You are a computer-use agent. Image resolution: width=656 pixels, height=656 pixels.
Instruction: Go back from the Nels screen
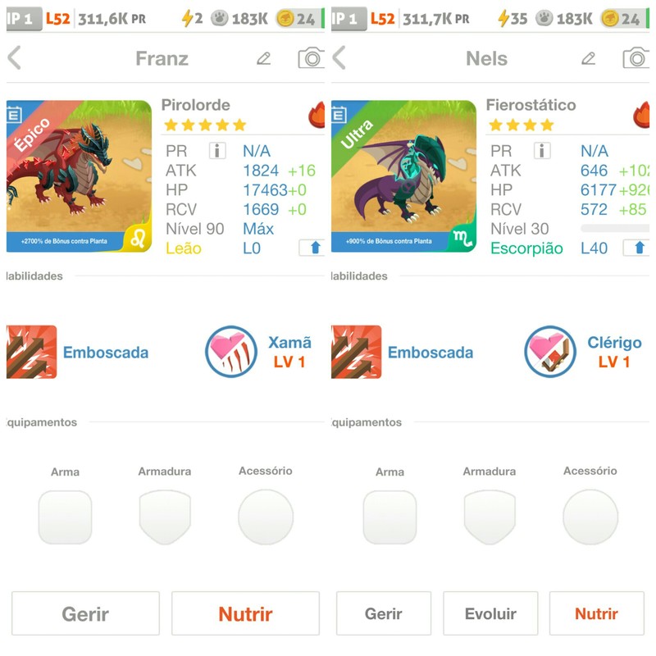tap(339, 57)
